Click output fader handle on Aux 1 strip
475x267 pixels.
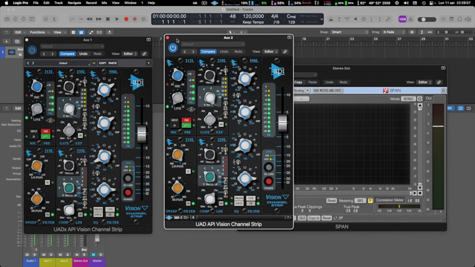141,134
